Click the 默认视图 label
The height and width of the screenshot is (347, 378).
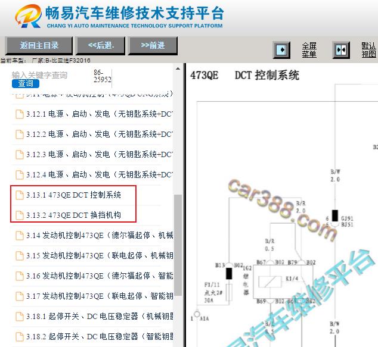368,50
